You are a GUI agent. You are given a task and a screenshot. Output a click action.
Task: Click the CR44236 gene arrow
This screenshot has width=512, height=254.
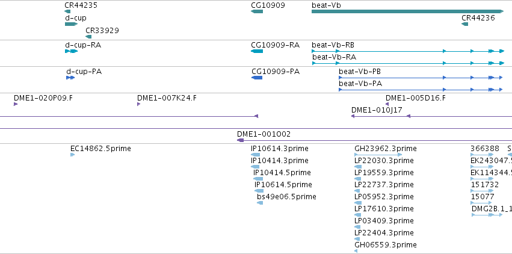[464, 24]
